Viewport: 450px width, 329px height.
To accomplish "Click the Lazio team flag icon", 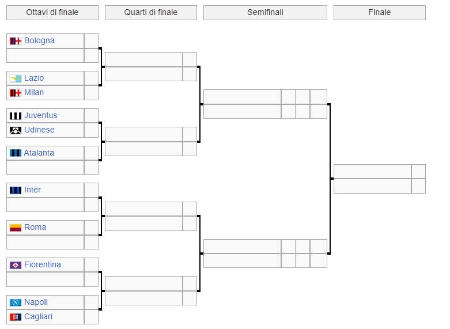I will 16,78.
